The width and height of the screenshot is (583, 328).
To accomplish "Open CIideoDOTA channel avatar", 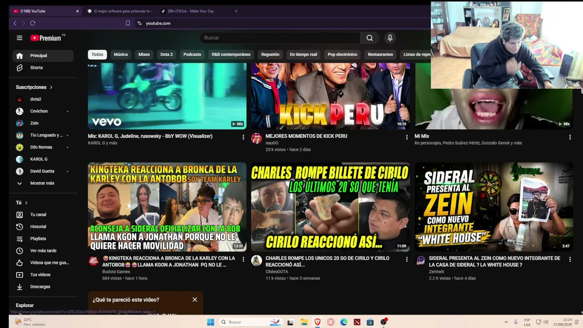I will click(257, 261).
